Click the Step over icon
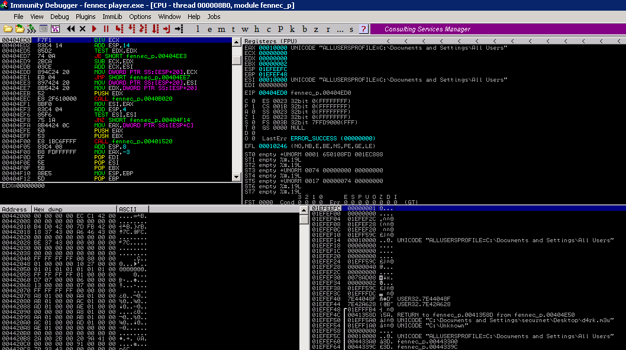Viewport: 626px width, 350px height. coord(131,29)
